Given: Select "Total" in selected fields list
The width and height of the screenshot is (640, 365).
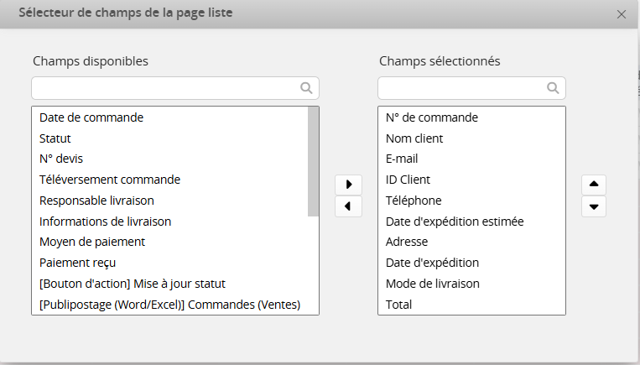Looking at the screenshot, I should (x=398, y=305).
